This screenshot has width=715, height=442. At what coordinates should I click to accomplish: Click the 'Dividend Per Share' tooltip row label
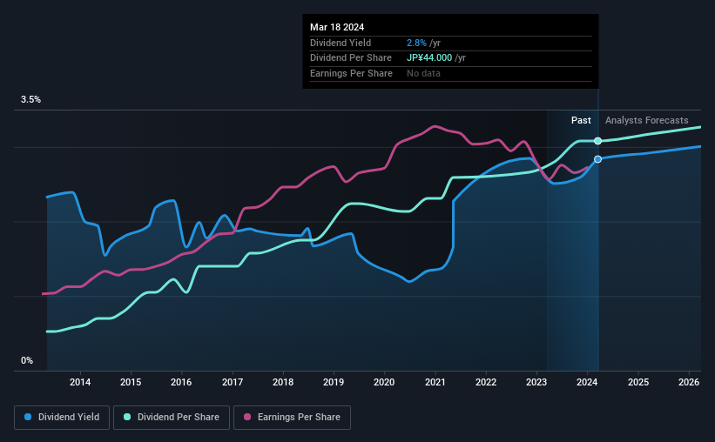(x=351, y=58)
